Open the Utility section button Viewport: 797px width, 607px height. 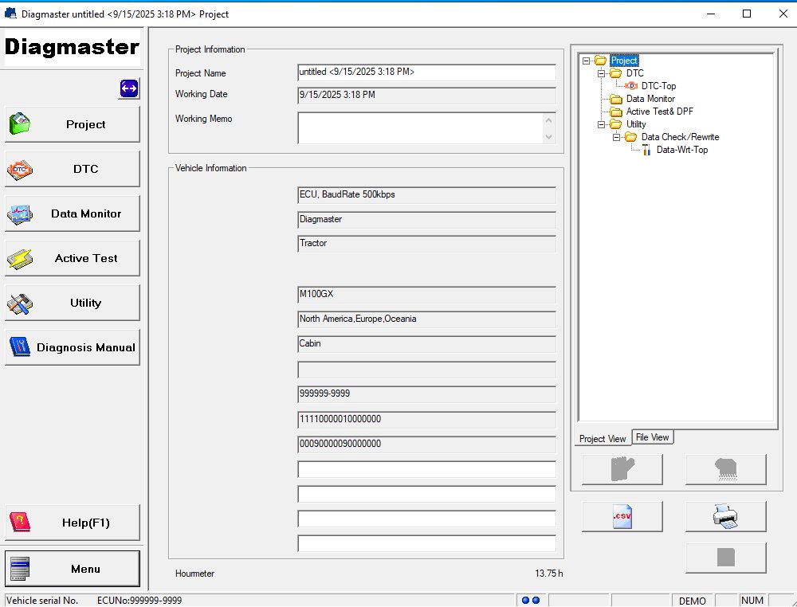click(73, 303)
